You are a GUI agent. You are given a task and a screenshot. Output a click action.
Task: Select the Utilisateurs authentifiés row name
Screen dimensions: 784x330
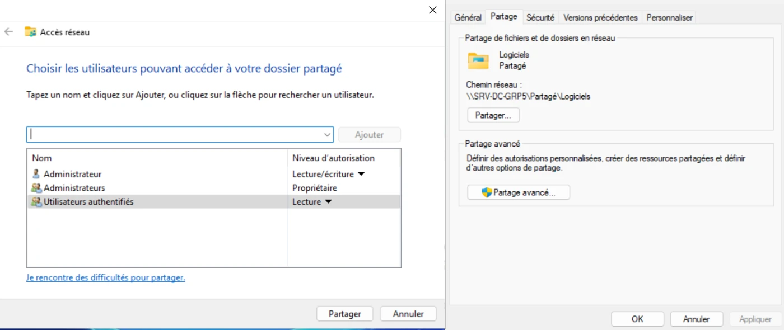tap(88, 202)
